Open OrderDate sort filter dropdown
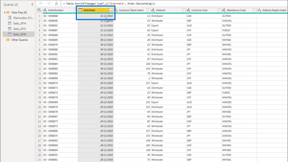Viewport: 288px width, 162px height. click(x=111, y=10)
